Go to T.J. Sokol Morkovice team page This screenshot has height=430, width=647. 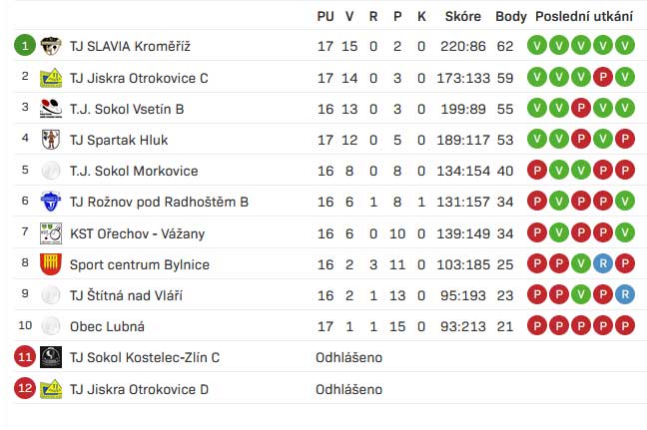click(134, 171)
